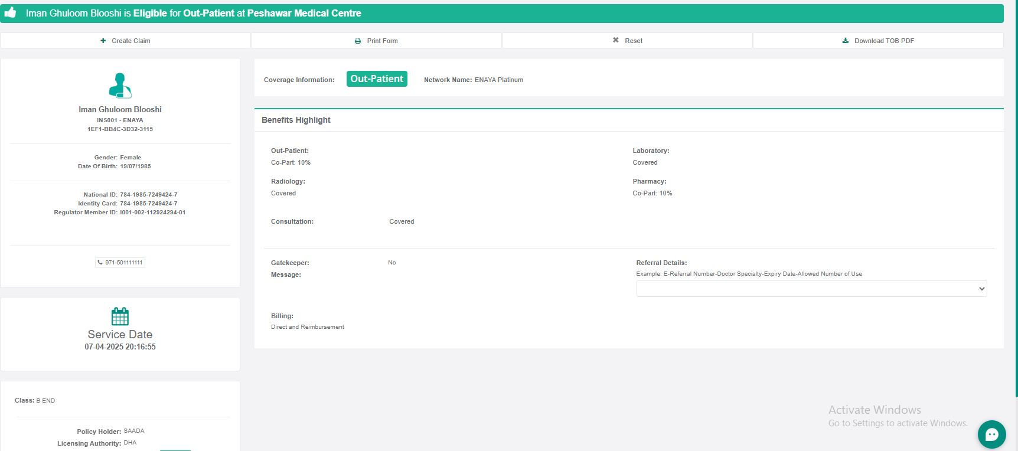Click the ENAYA Platinum network name
This screenshot has width=1018, height=451.
pos(498,80)
